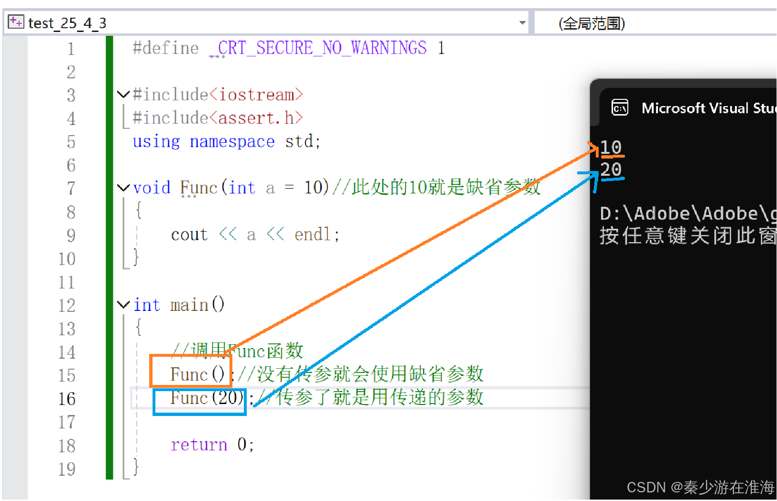777x501 pixels.
Task: Click the '#define' keyword on line 1
Action: coord(165,48)
